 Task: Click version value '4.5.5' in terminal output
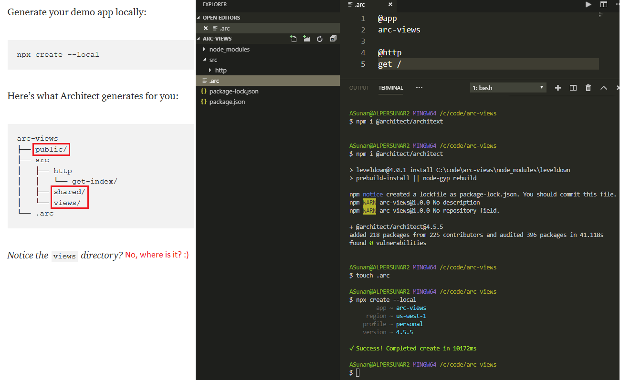404,332
